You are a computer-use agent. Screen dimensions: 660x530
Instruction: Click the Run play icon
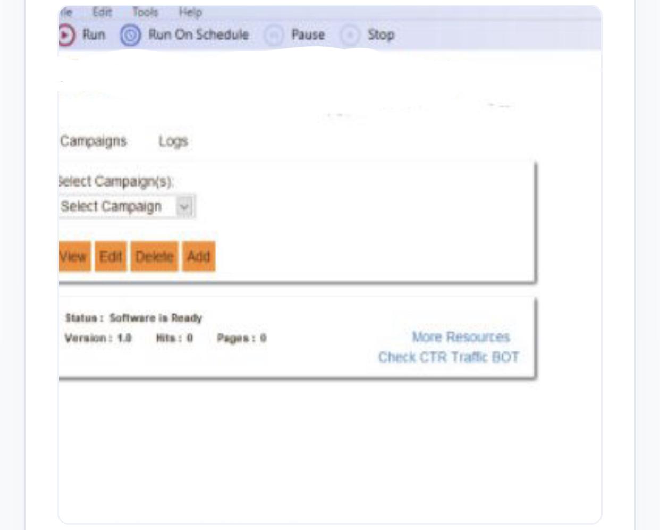point(66,35)
